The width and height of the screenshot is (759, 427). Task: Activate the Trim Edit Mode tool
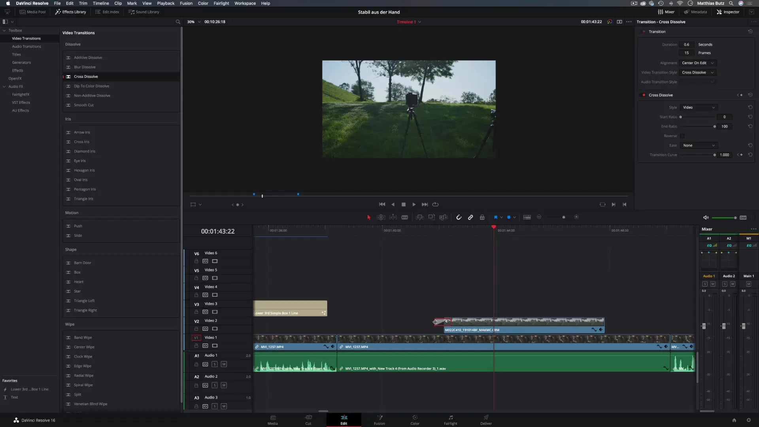coord(381,217)
